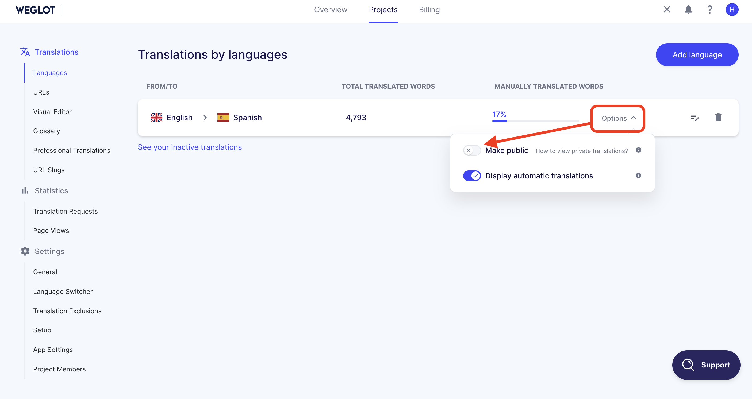The height and width of the screenshot is (399, 752).
Task: Click the notifications bell icon
Action: [x=688, y=10]
